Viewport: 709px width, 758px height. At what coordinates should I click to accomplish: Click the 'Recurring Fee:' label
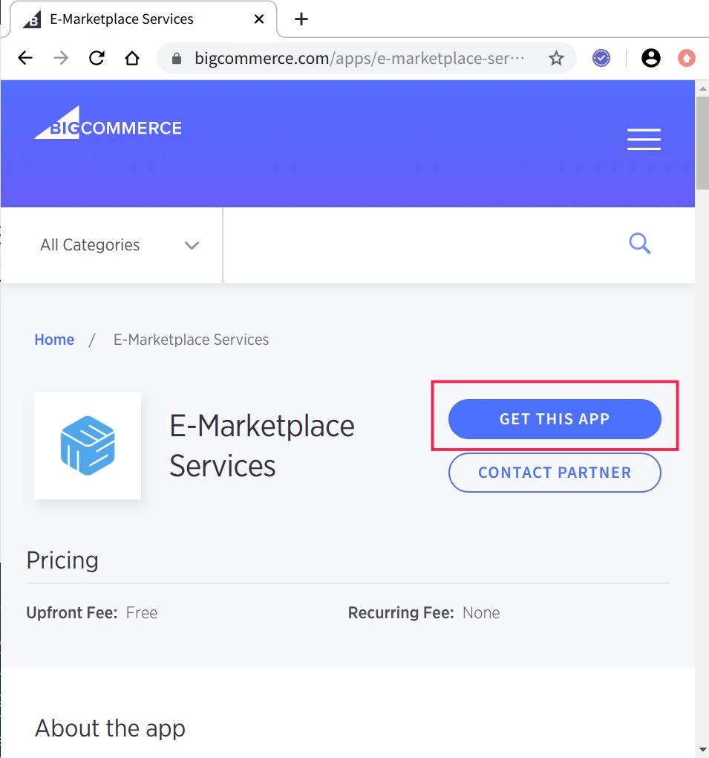click(x=401, y=613)
